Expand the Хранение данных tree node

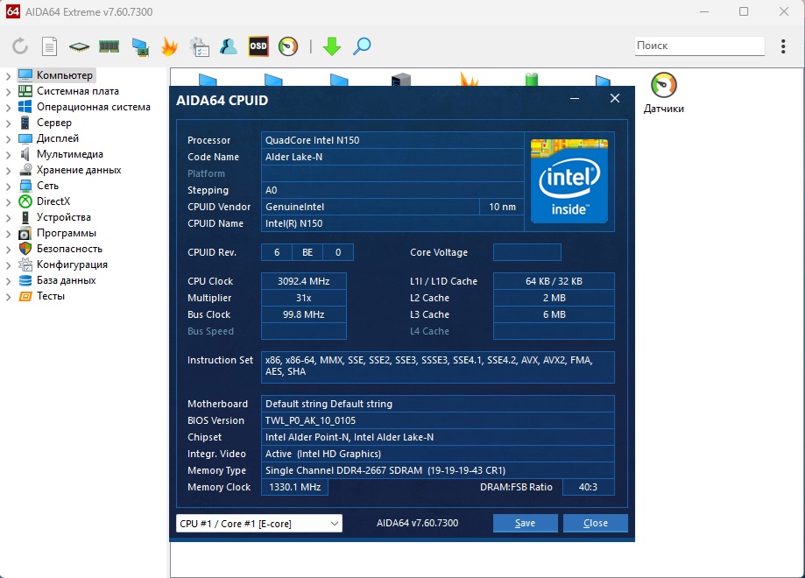click(8, 171)
